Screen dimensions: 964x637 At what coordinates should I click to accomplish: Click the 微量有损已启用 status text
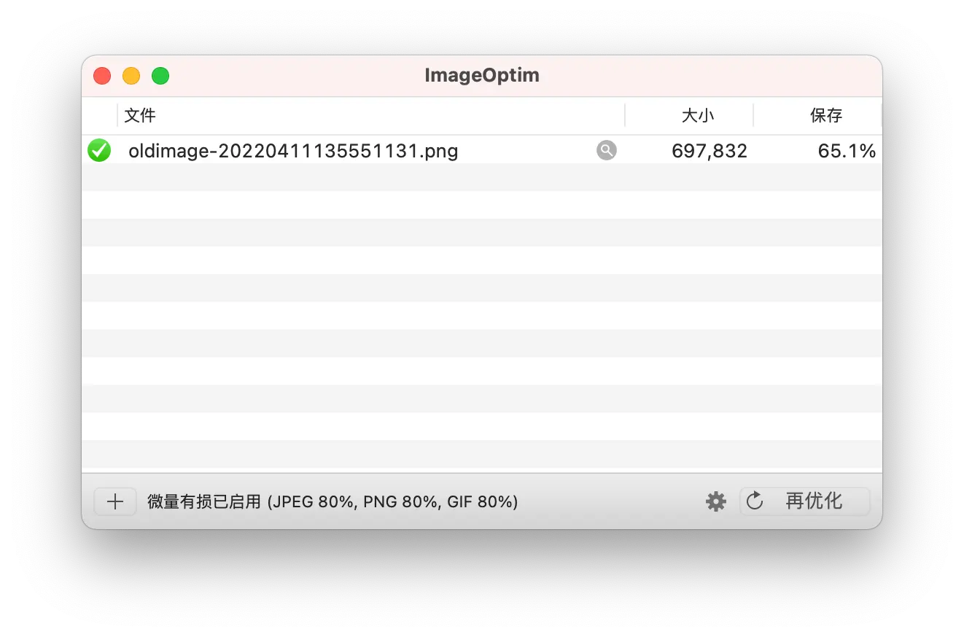tap(333, 501)
